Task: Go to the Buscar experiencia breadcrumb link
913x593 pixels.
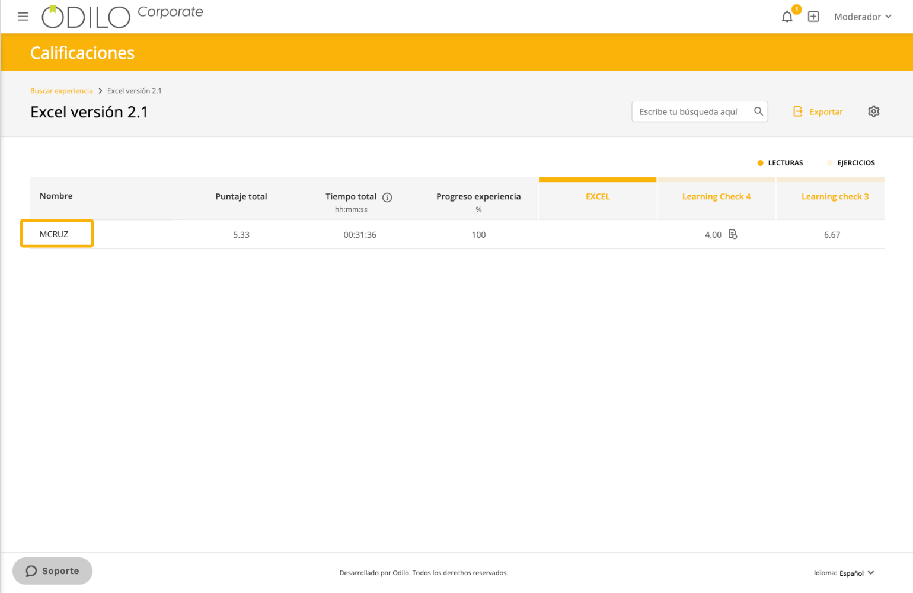Action: 62,91
